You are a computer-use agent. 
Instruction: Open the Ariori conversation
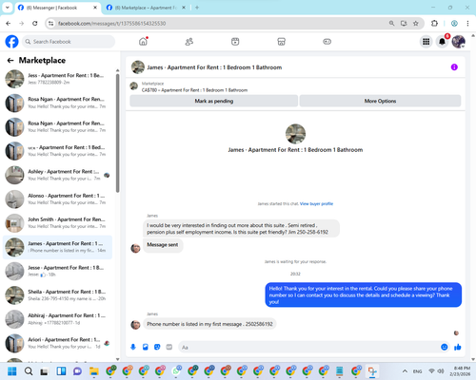click(58, 343)
